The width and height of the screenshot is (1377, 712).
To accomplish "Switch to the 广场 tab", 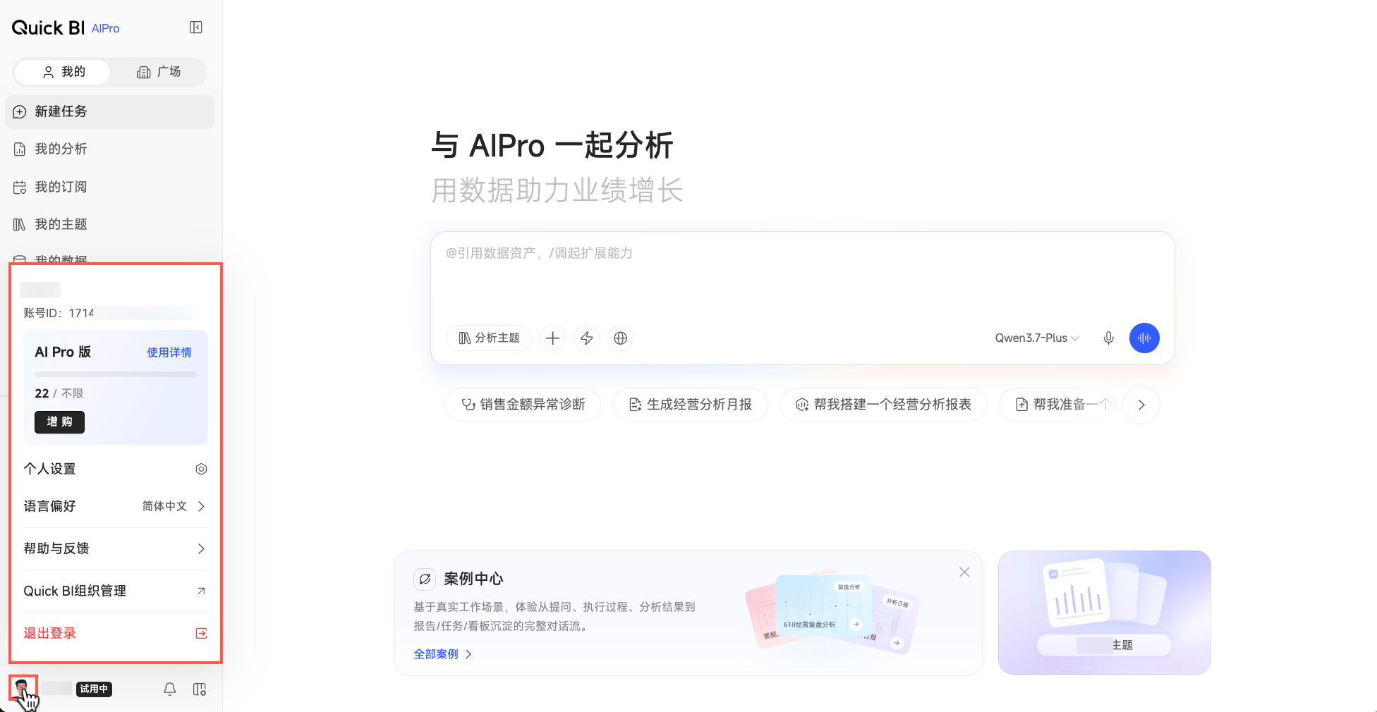I will 159,72.
